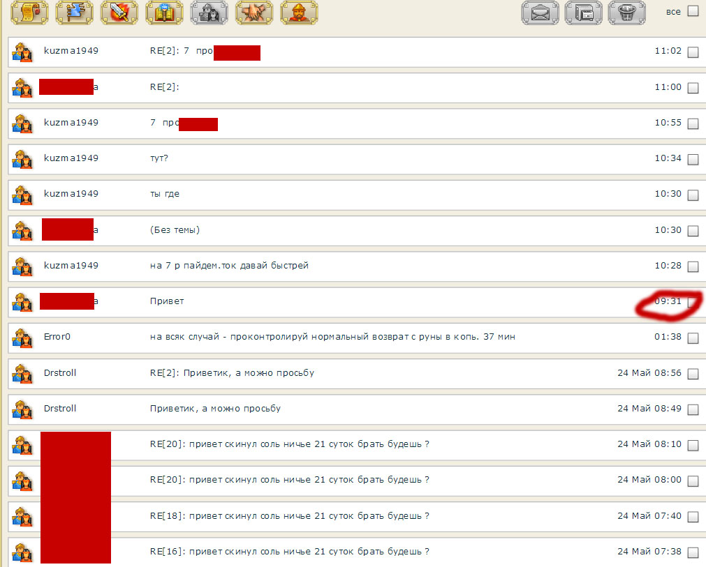Click the helmeted warrior filter icon

pyautogui.click(x=298, y=13)
